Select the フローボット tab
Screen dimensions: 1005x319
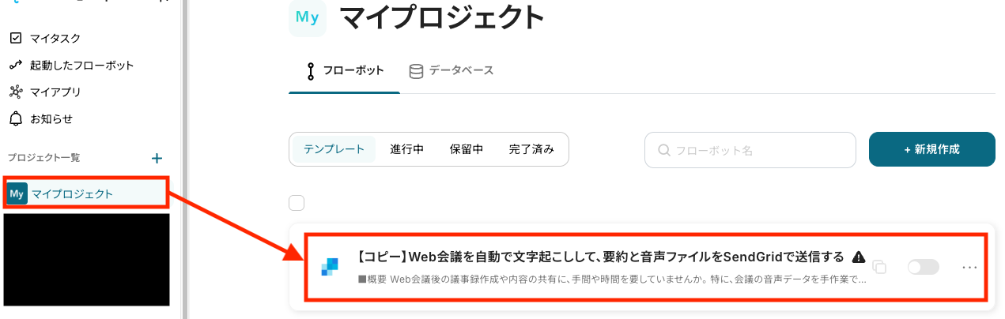point(345,70)
